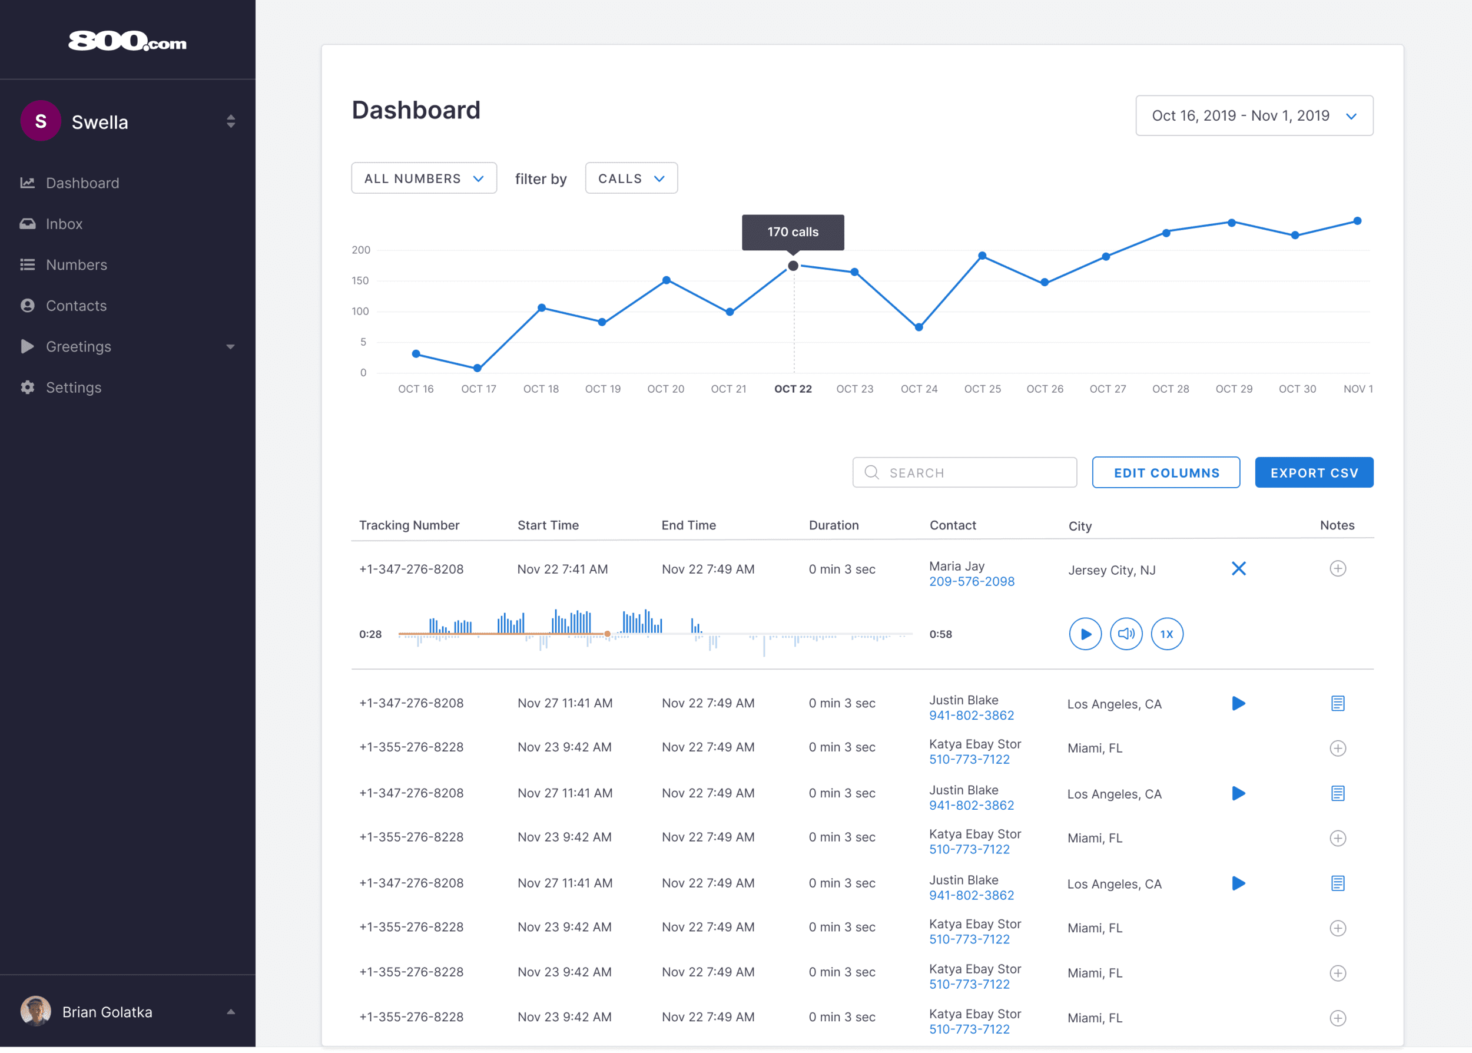Screen dimensions: 1472x1053
Task: Open the Inbox sidebar item
Action: [64, 224]
